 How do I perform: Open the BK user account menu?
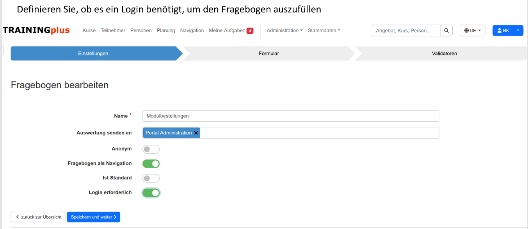(x=508, y=30)
